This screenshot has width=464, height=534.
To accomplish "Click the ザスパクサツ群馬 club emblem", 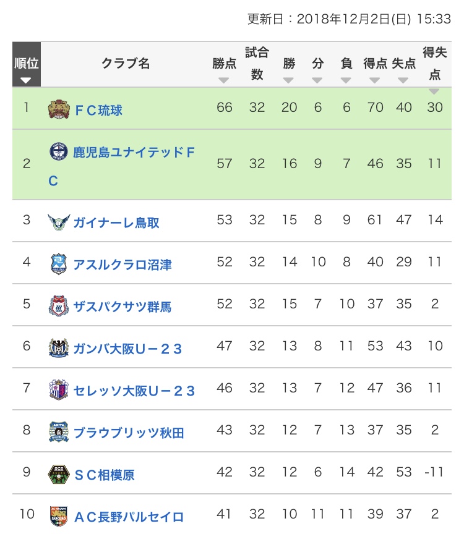I will click(58, 306).
